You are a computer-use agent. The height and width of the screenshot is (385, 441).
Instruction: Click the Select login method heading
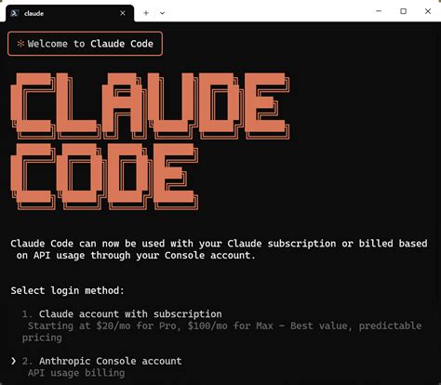(67, 291)
